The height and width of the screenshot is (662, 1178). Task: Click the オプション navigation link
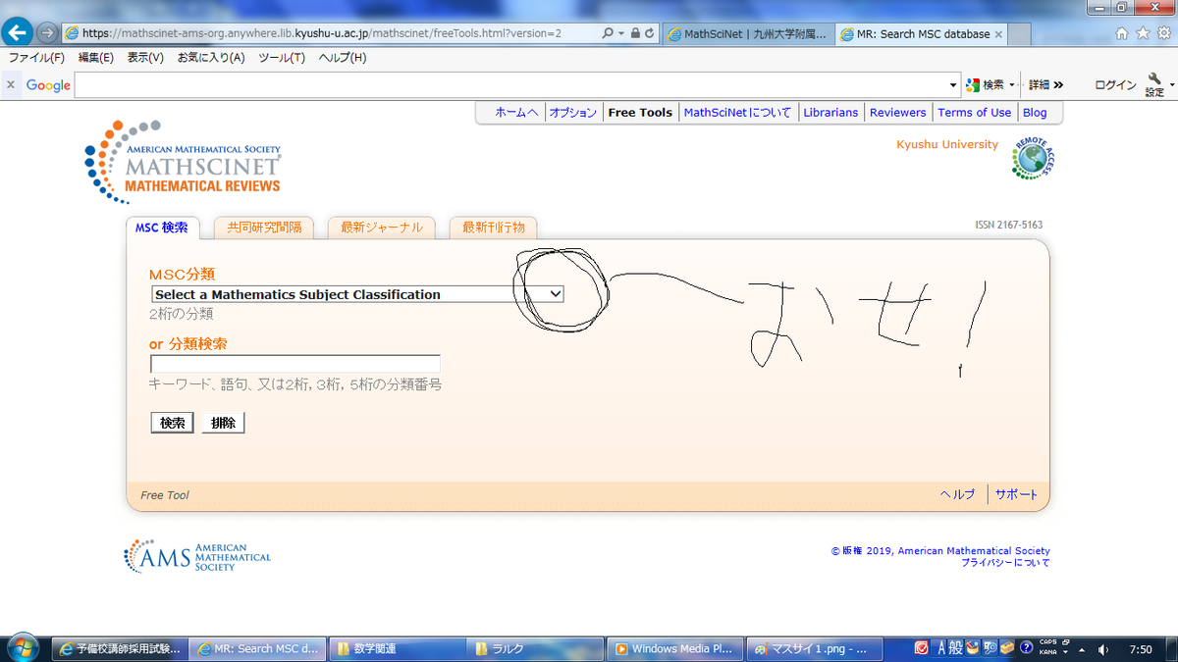(x=572, y=113)
